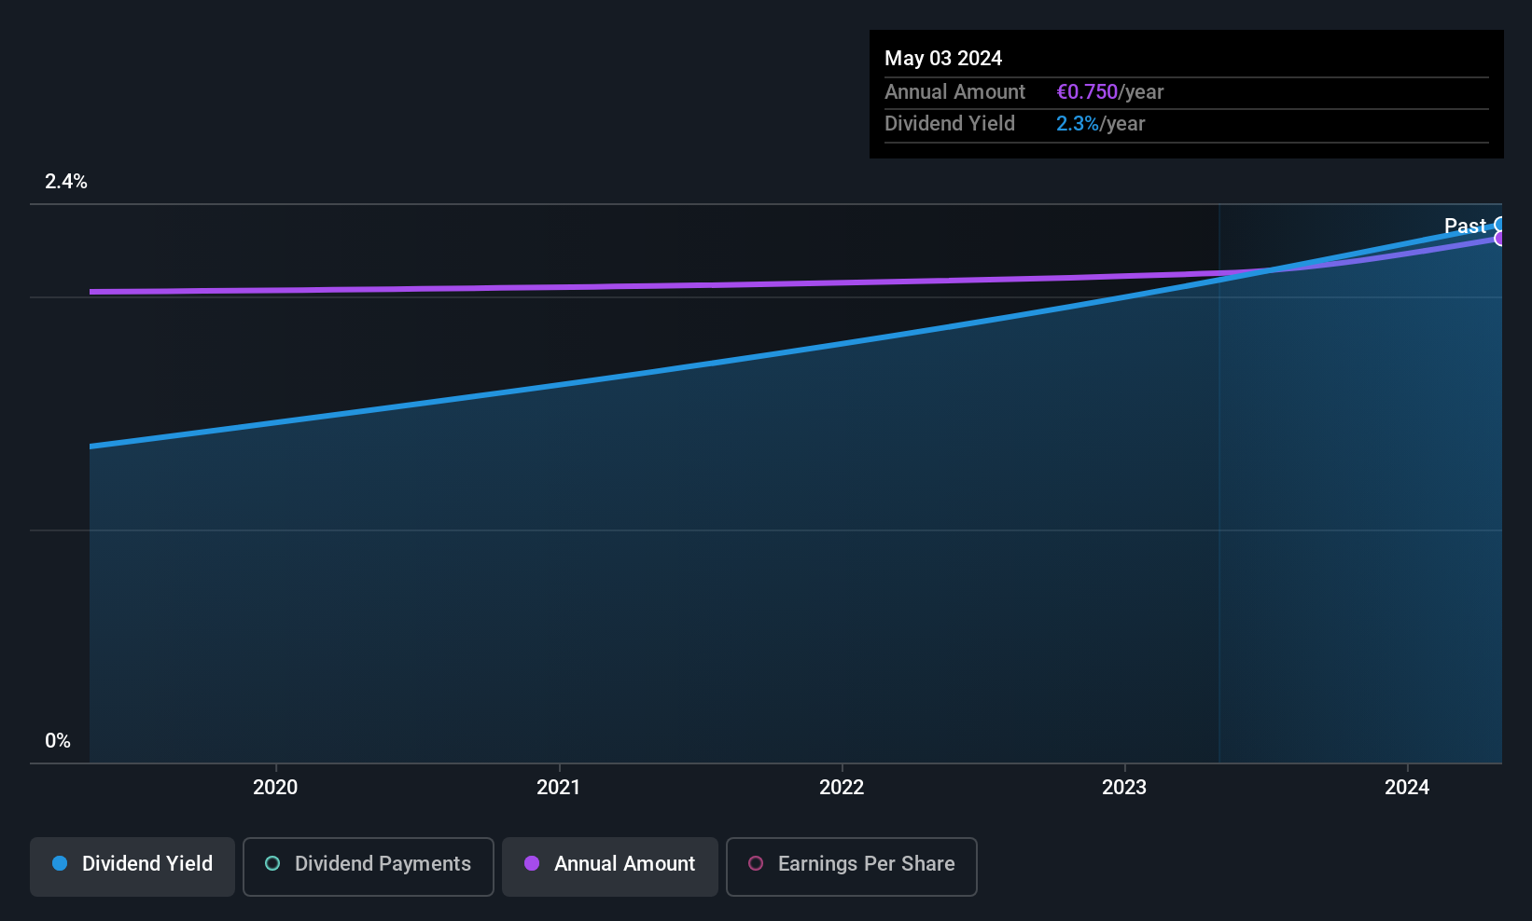The width and height of the screenshot is (1532, 921).
Task: Click the 2.3%/year dividend yield value
Action: (1100, 124)
